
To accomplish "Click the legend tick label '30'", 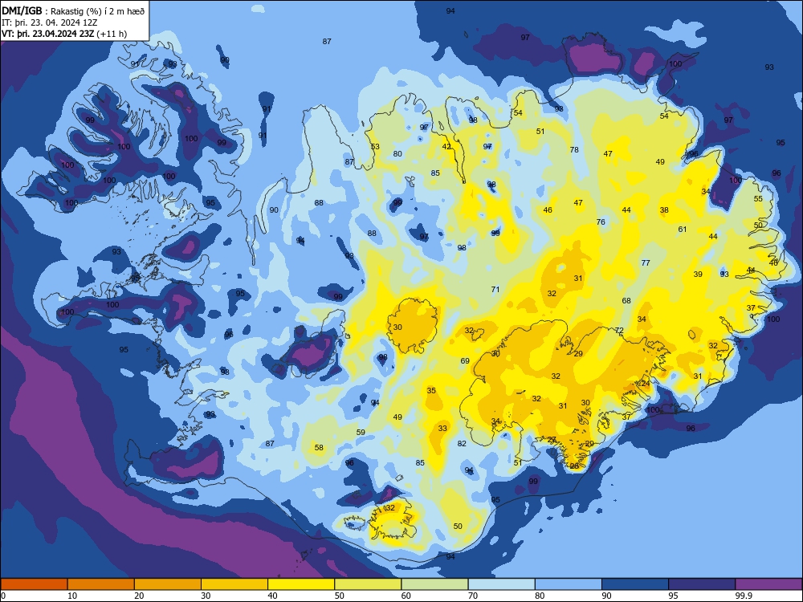I will (206, 596).
